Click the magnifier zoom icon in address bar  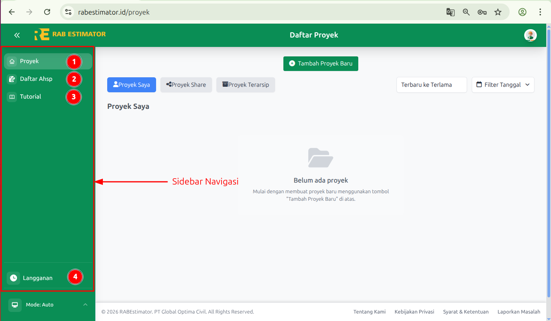click(466, 12)
